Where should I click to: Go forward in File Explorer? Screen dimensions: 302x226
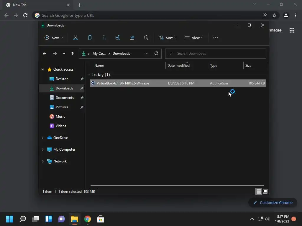(x=55, y=54)
